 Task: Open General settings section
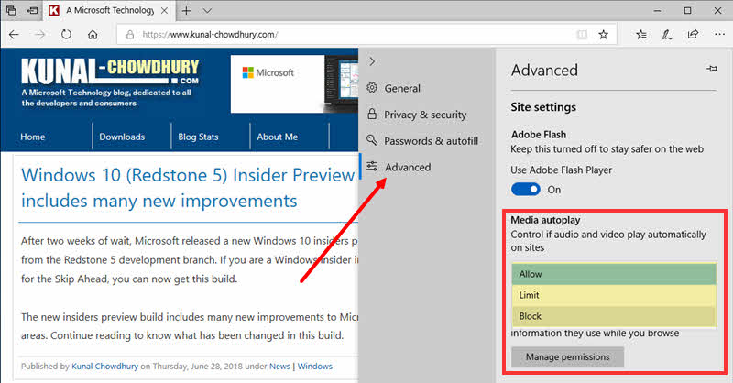coord(402,88)
